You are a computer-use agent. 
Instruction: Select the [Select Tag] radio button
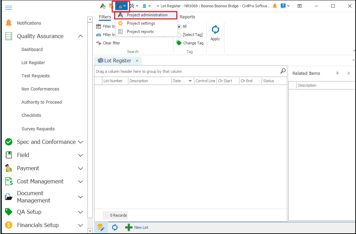[x=179, y=35]
